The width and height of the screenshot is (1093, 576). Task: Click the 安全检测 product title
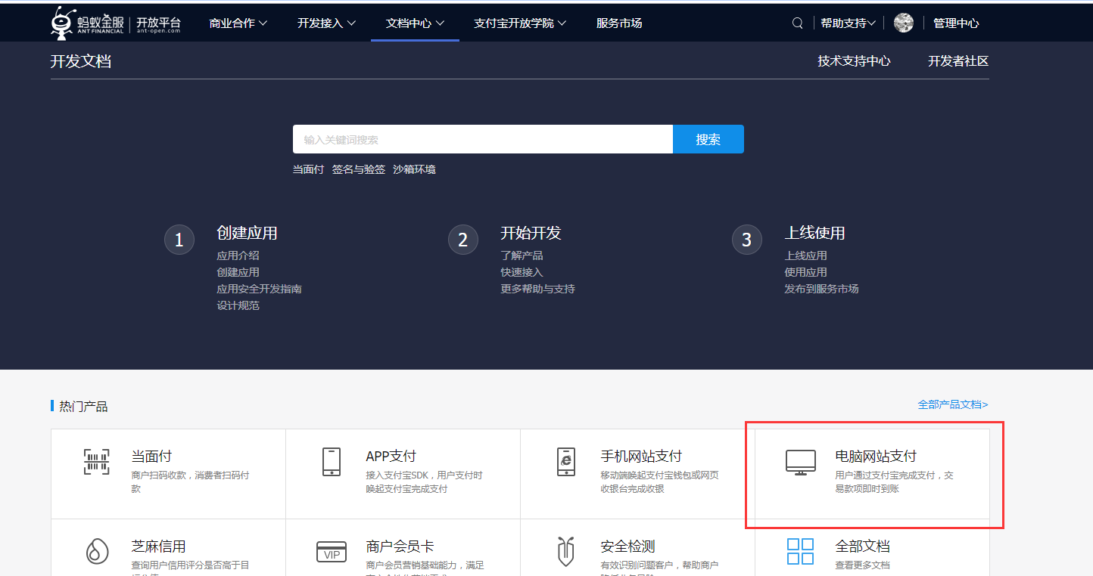pyautogui.click(x=627, y=547)
